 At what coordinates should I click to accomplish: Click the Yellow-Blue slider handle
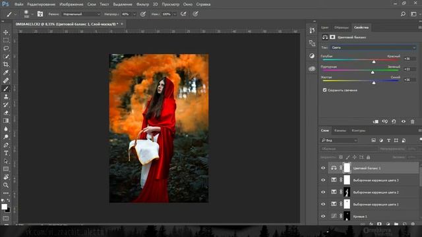pyautogui.click(x=374, y=83)
